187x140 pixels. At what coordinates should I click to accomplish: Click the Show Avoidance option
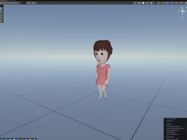(172, 134)
